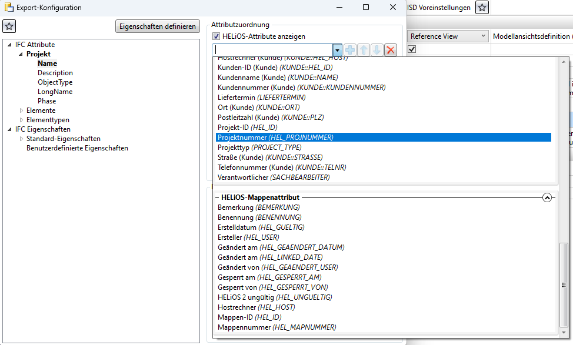Select Benutzerdefinierte Eigenschaften in the tree
This screenshot has height=345, width=573.
click(77, 148)
